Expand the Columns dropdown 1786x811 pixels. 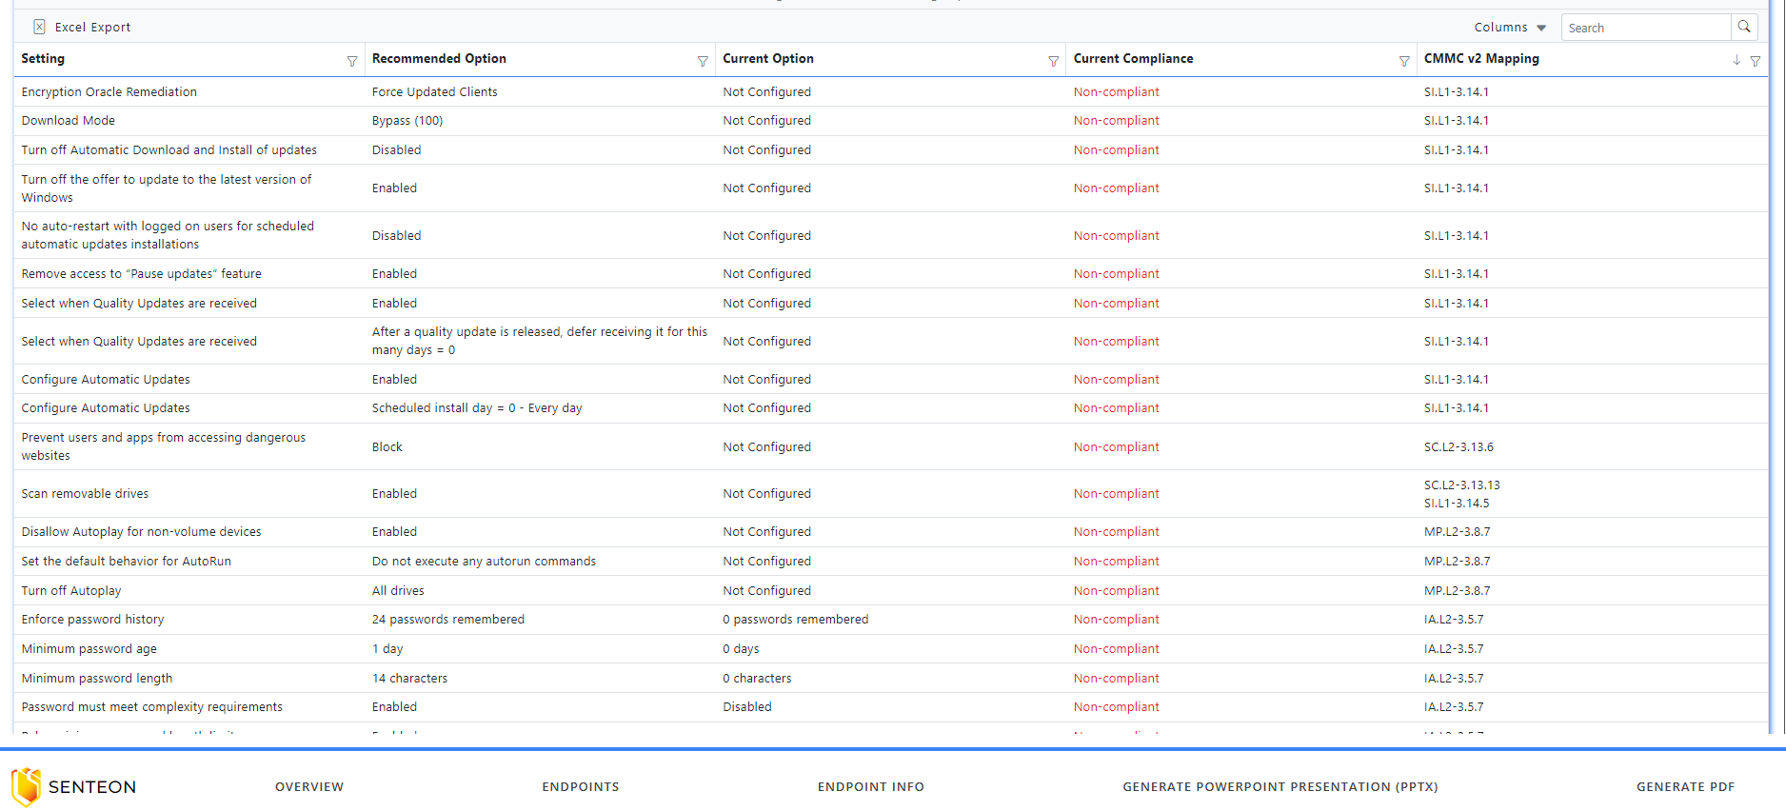click(1510, 28)
